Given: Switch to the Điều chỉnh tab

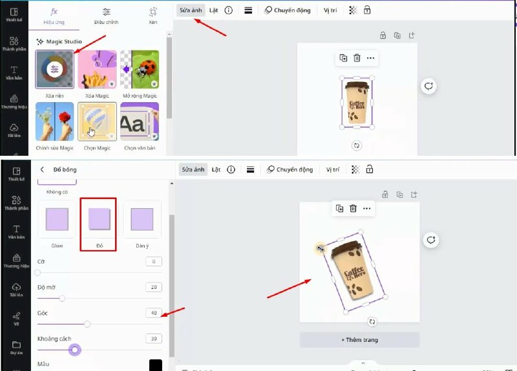Looking at the screenshot, I should [x=106, y=15].
